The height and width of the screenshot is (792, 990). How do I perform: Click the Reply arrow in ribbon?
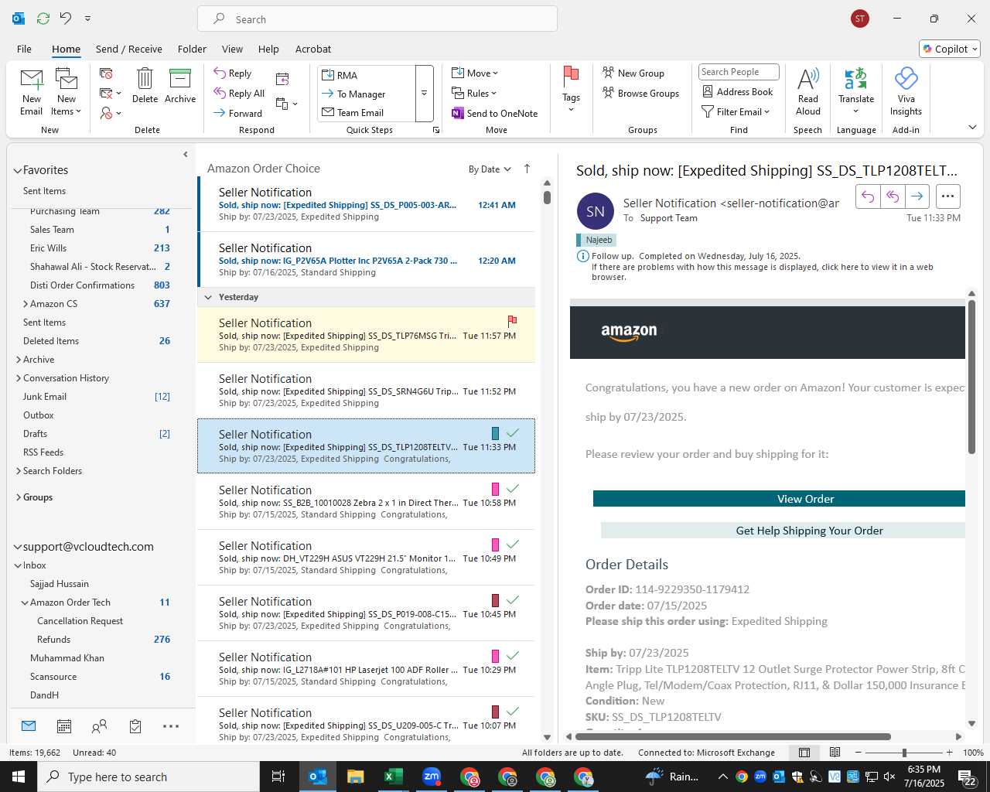pos(233,73)
